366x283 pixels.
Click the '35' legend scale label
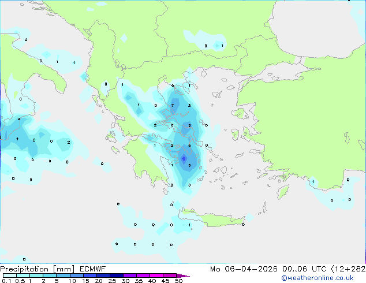point(139,281)
